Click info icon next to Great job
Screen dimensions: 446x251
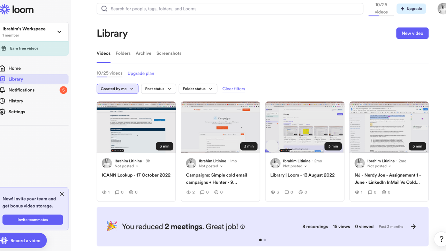[x=242, y=227]
